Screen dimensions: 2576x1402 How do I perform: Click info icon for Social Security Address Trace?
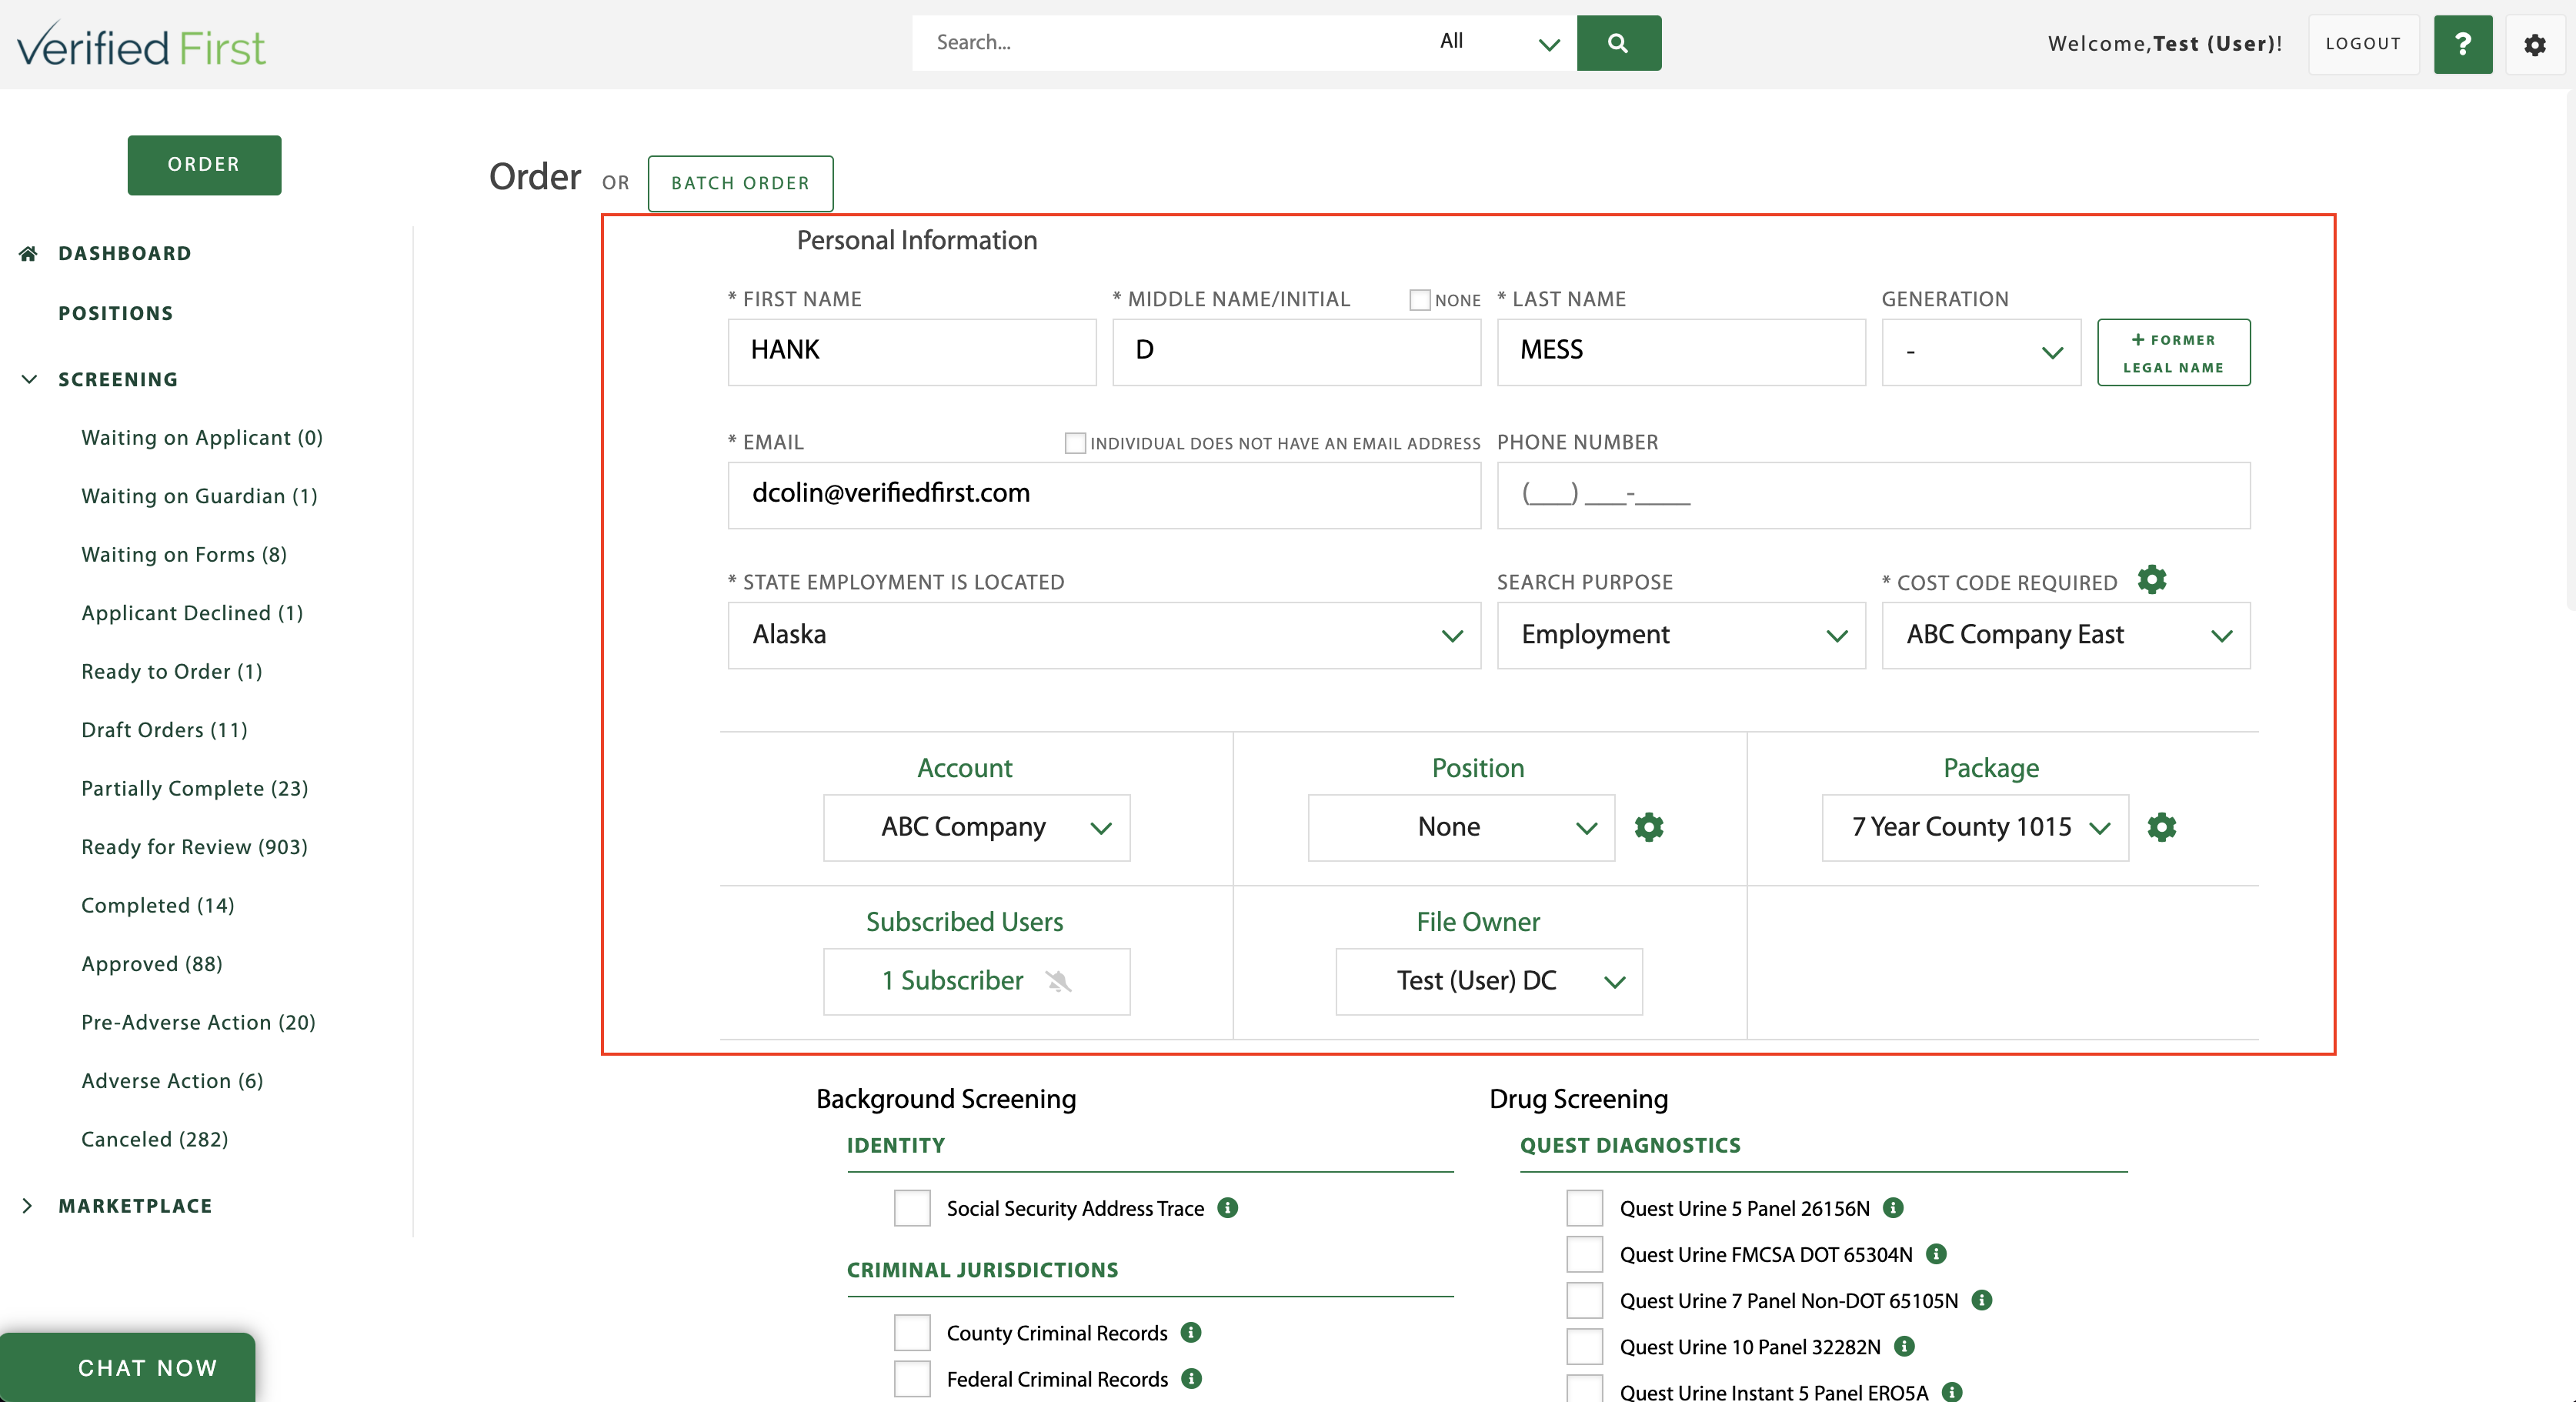tap(1228, 1207)
